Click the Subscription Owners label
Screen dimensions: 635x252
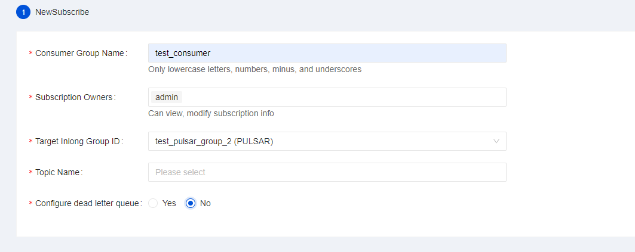click(x=74, y=97)
